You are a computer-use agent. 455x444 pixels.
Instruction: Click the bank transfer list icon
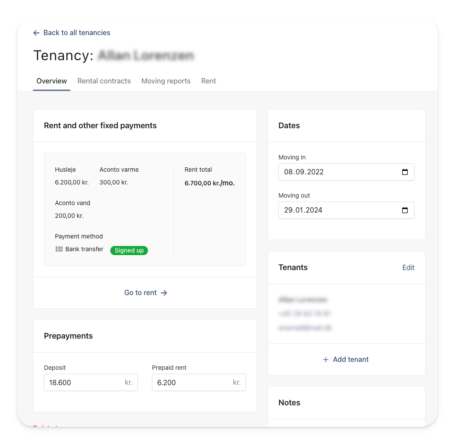[x=59, y=249]
